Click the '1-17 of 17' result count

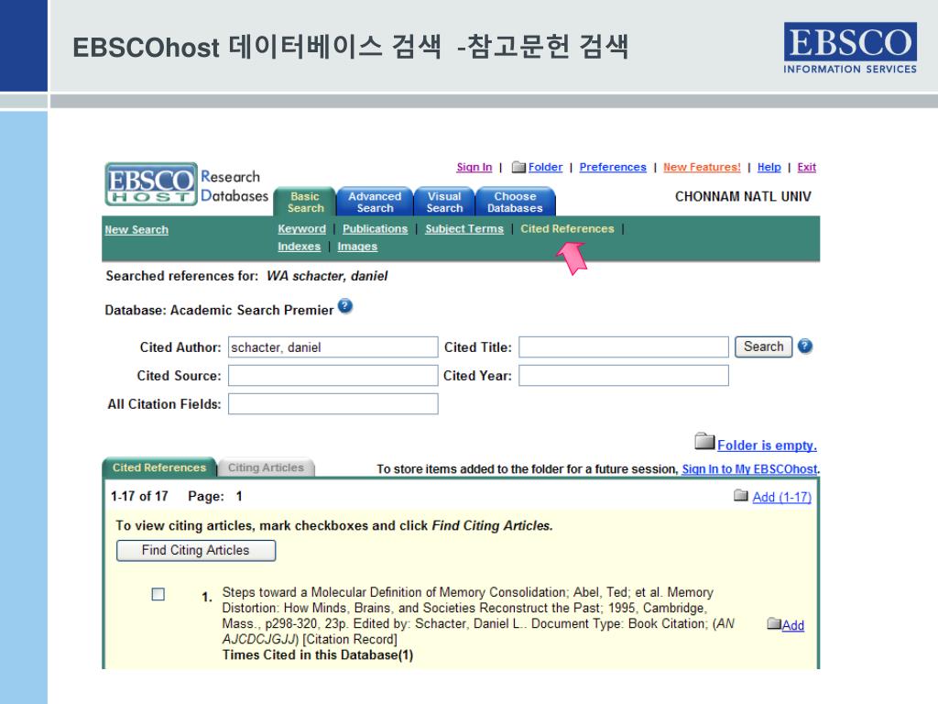139,496
